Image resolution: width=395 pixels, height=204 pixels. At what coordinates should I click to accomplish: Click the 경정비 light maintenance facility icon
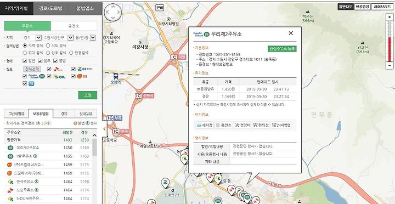click(242, 125)
